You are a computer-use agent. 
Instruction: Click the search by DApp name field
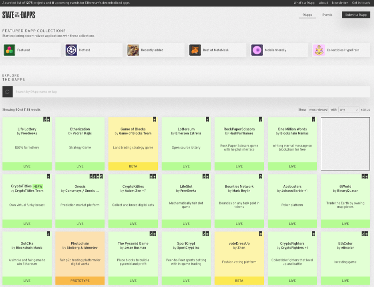point(191,92)
